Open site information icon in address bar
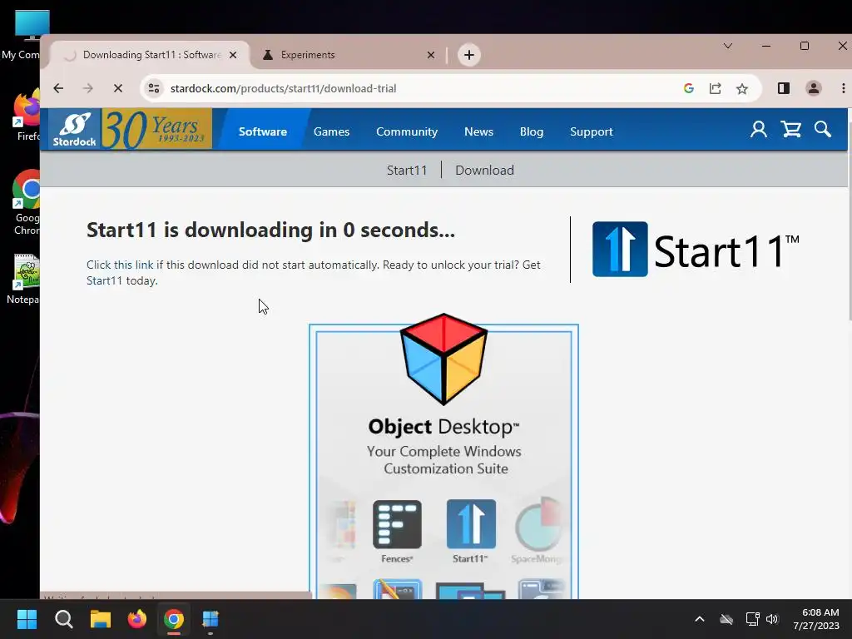 tap(154, 88)
